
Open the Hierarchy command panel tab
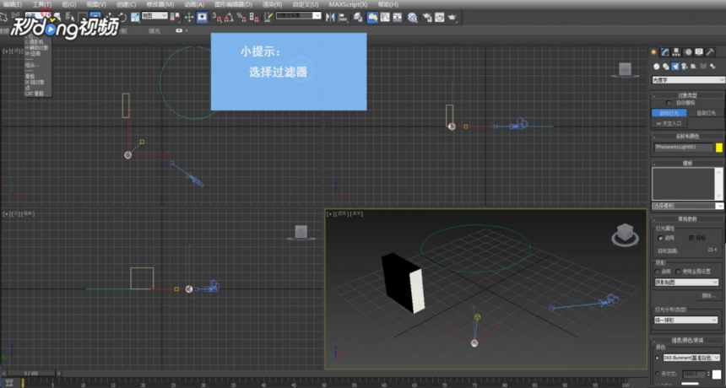676,52
